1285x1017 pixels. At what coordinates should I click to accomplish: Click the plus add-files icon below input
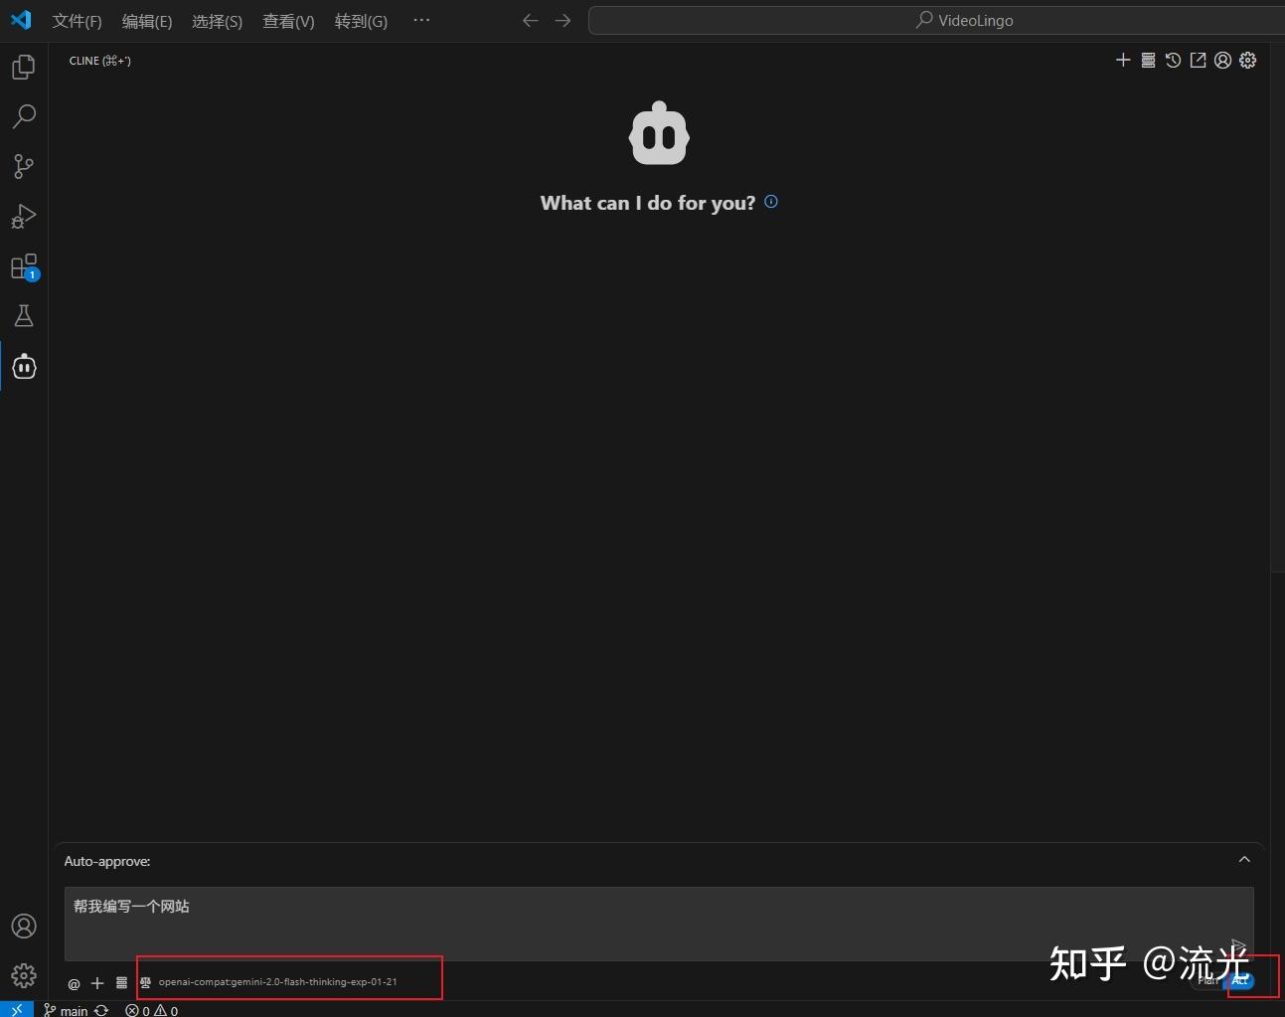pyautogui.click(x=97, y=983)
